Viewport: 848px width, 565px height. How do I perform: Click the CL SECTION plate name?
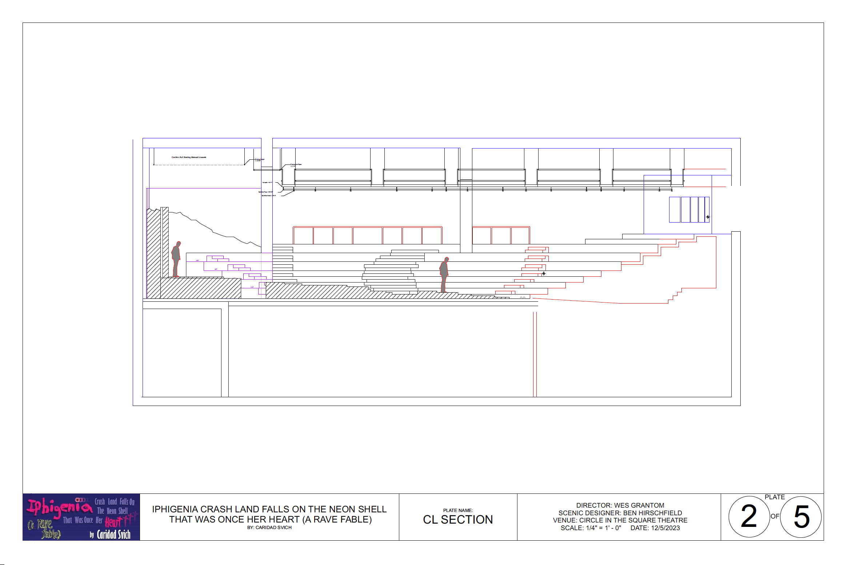pyautogui.click(x=458, y=520)
